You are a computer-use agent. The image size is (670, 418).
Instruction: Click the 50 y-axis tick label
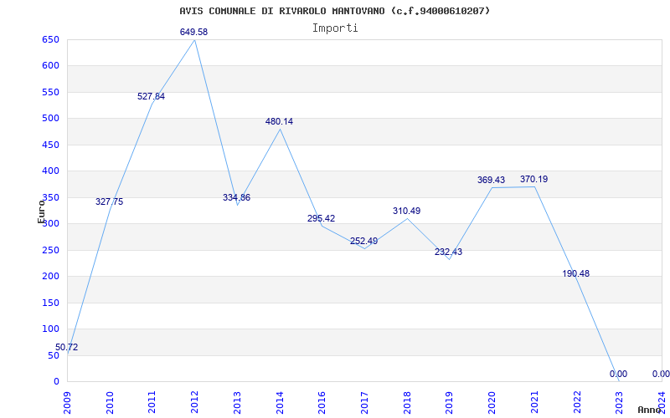coord(54,355)
